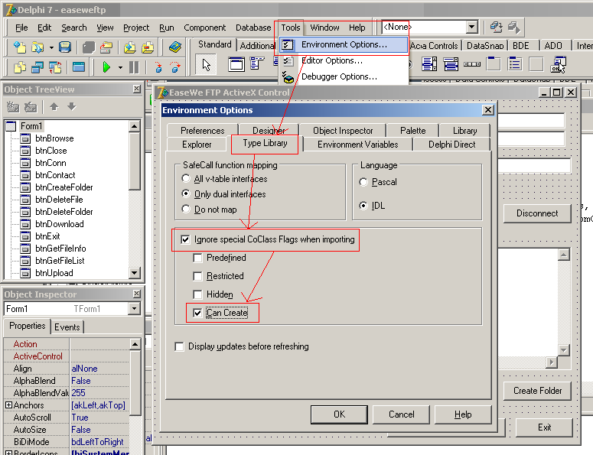Viewport: 593px width, 455px height.
Task: Open dropdown arrow beside Open file icon
Action: (51, 47)
